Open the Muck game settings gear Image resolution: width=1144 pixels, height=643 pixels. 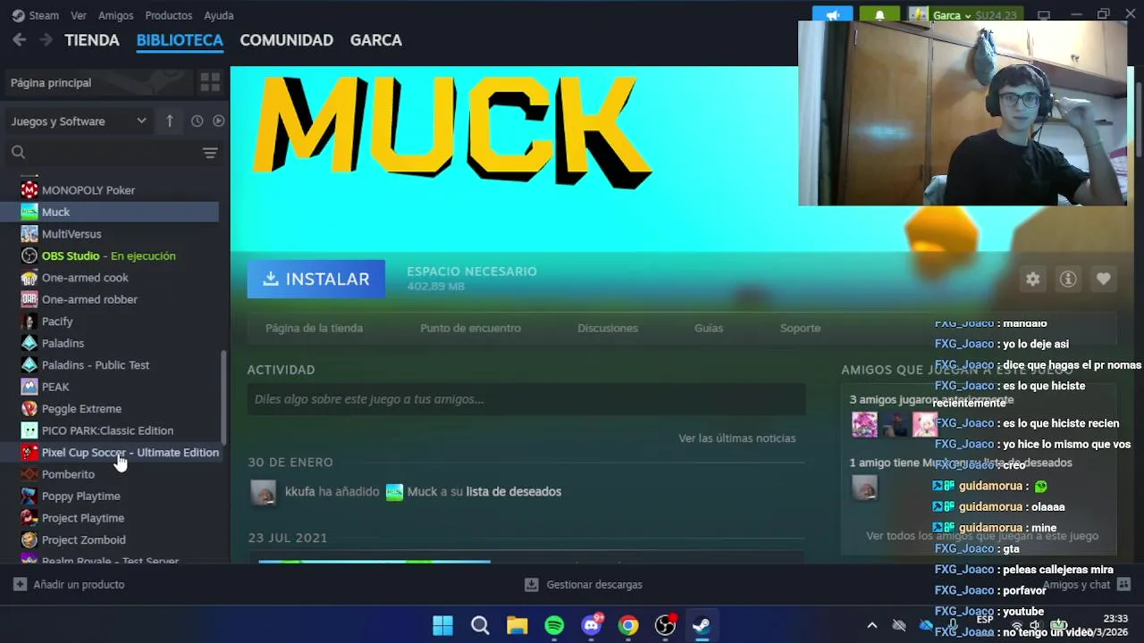(x=1032, y=279)
